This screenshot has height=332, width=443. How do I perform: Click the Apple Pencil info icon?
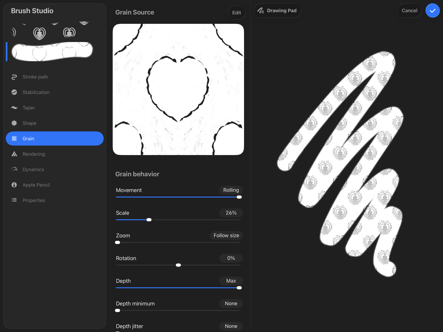[x=14, y=185]
